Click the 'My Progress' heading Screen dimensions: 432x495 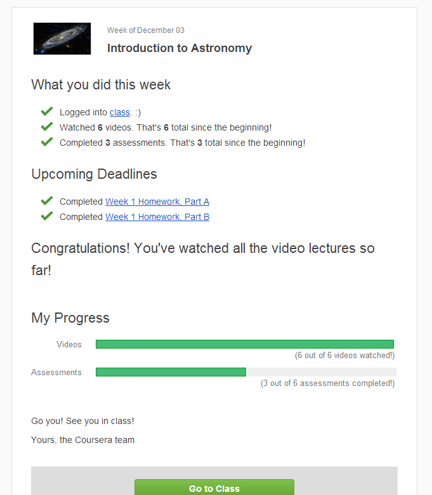pyautogui.click(x=70, y=318)
